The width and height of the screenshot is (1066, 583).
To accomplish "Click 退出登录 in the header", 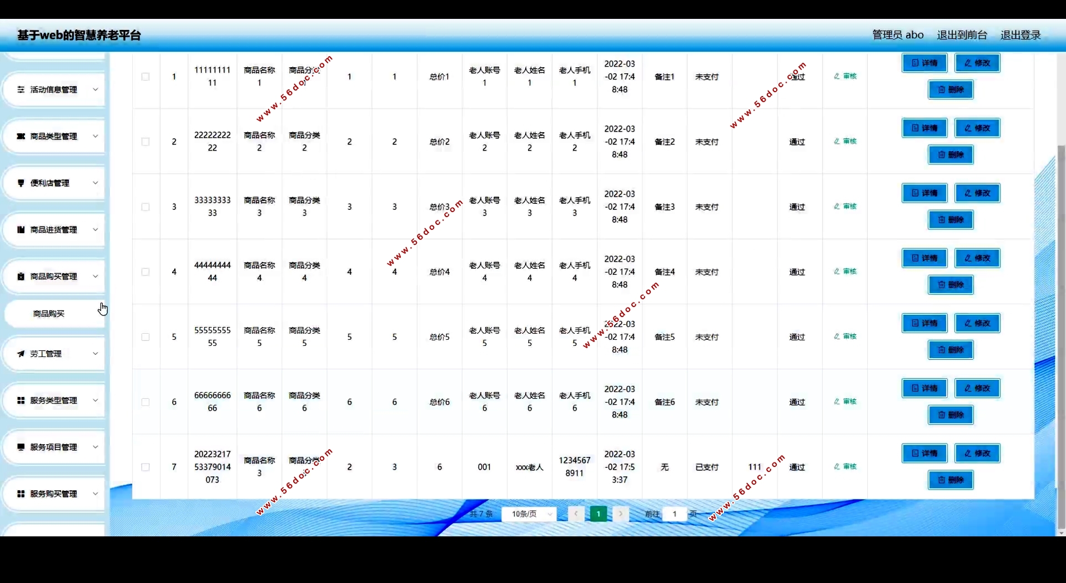I will click(x=1020, y=35).
